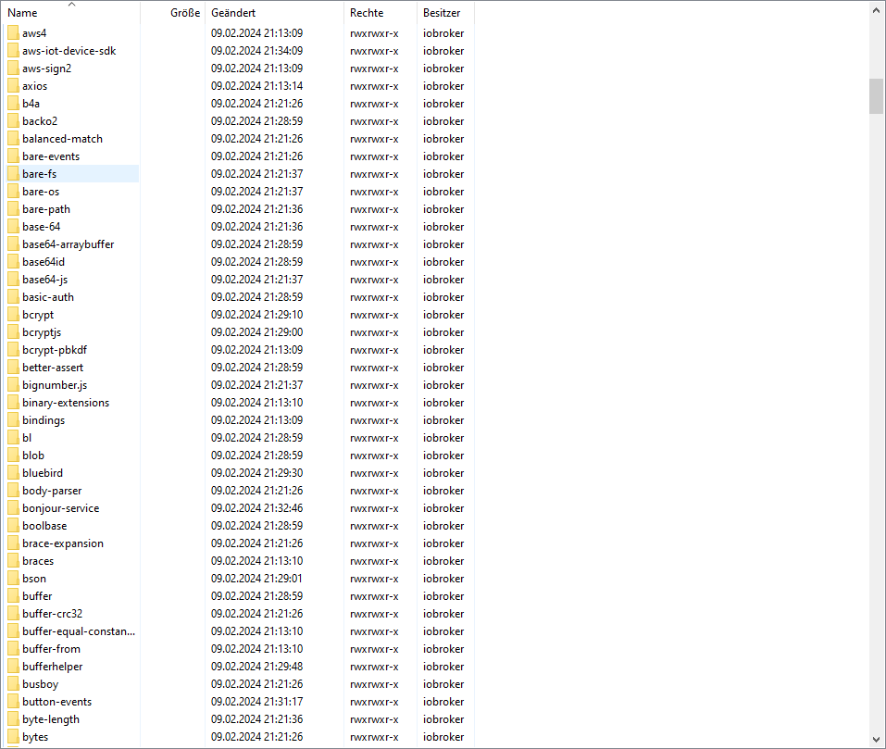Sort by the Größe column header
Viewport: 886px width, 749px height.
172,12
